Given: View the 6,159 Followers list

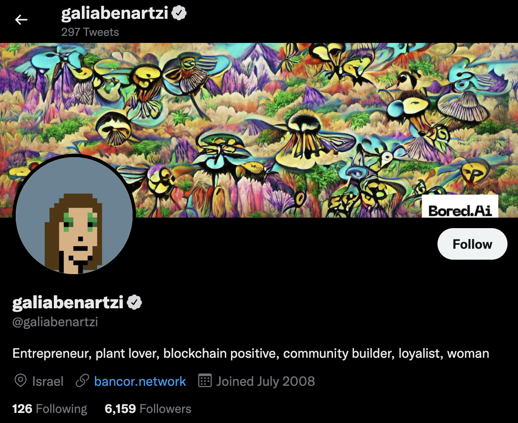Looking at the screenshot, I should tap(148, 409).
